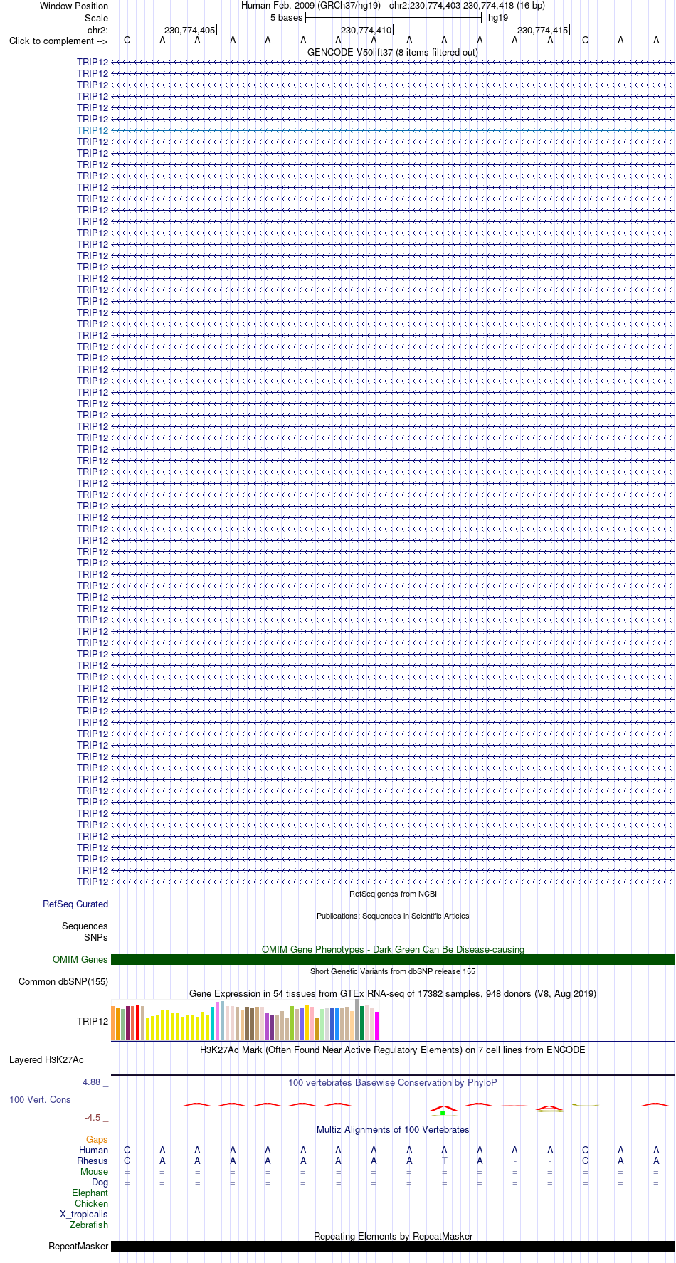This screenshot has height=1263, width=676.
Task: Click the Window Position label
Action: point(74,6)
